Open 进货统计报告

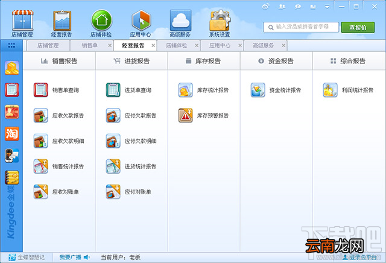pos(131,166)
